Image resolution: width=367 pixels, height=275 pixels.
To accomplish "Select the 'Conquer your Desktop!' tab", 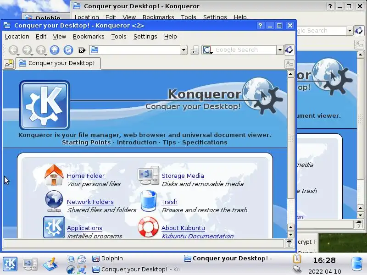I will coord(58,63).
